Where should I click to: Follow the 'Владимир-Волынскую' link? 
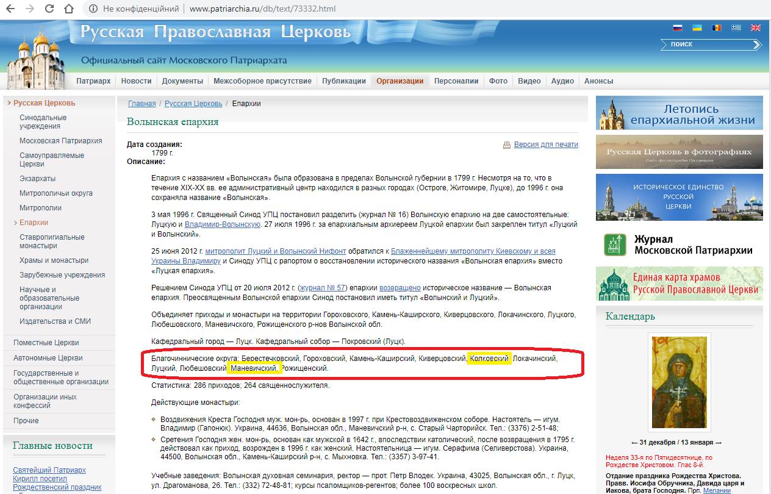pos(223,224)
